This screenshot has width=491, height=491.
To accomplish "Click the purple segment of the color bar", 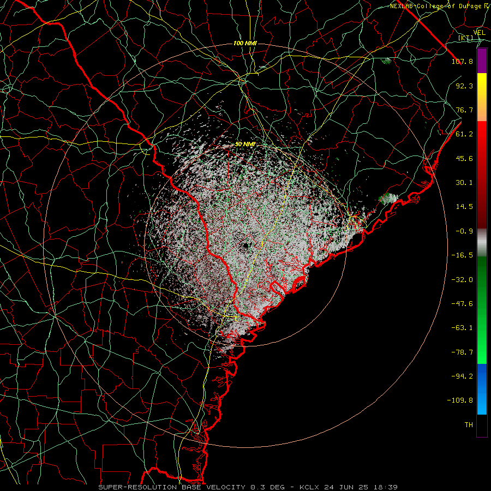I will coord(482,61).
